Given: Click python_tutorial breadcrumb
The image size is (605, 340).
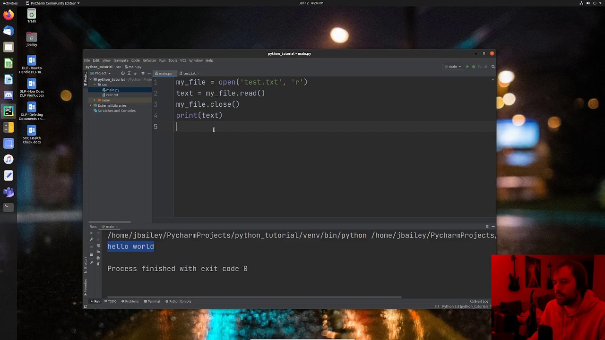Looking at the screenshot, I should pos(99,67).
